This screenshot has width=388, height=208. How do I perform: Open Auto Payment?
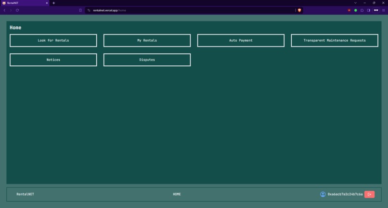(241, 40)
